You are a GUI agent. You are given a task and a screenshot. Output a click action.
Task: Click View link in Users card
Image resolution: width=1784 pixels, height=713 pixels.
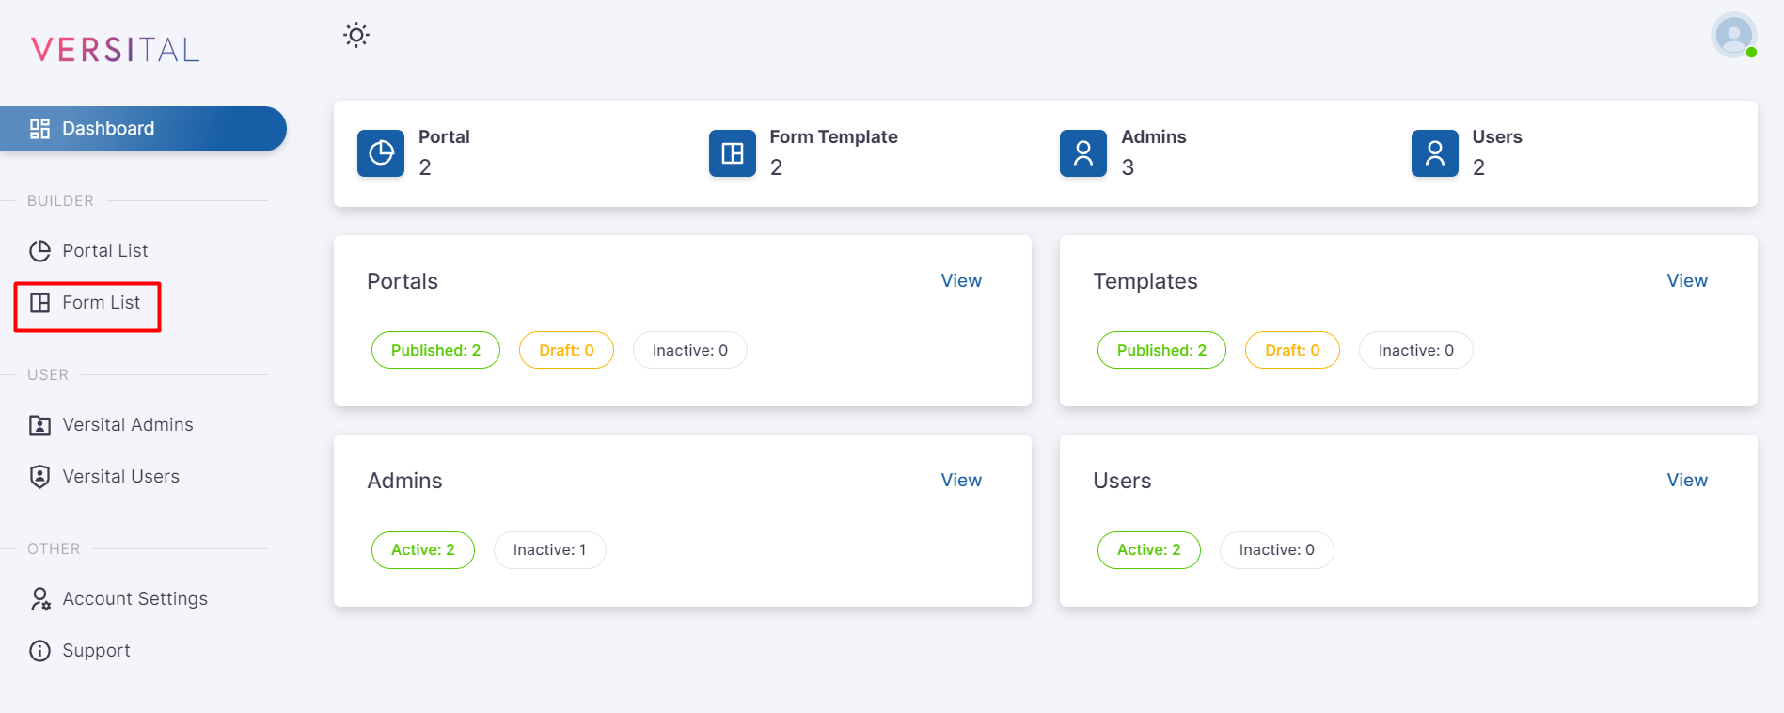(x=1687, y=481)
